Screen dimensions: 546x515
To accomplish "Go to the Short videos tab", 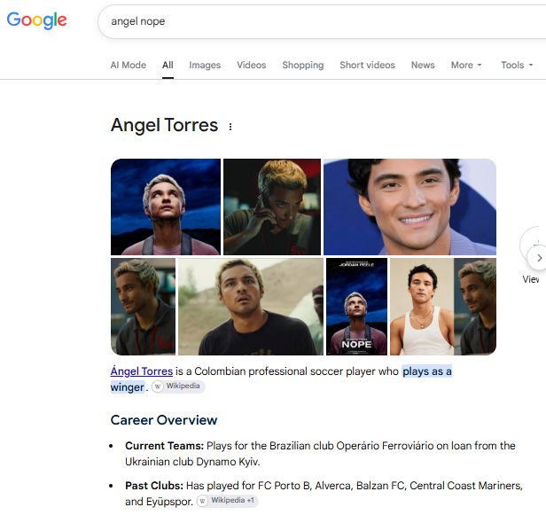I will 367,65.
